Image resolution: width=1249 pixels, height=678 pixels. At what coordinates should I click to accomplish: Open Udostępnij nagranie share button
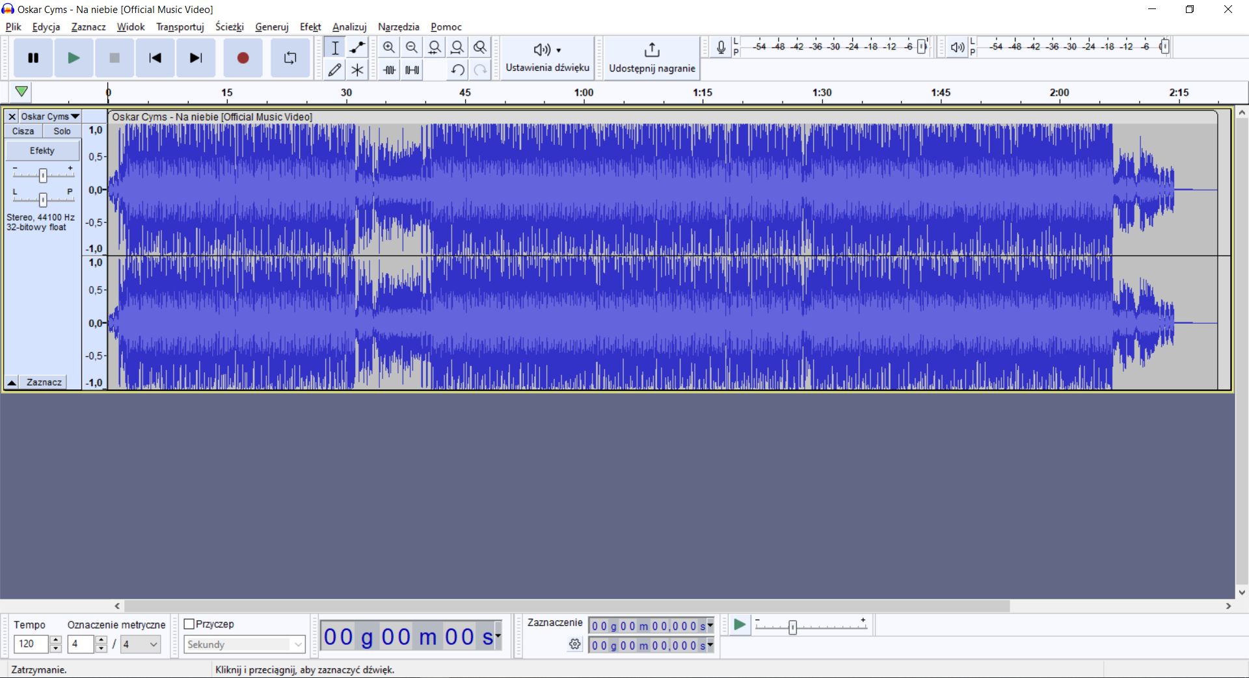(x=651, y=58)
